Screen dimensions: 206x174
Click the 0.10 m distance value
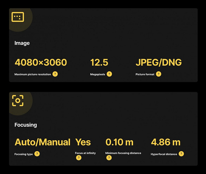119,142
